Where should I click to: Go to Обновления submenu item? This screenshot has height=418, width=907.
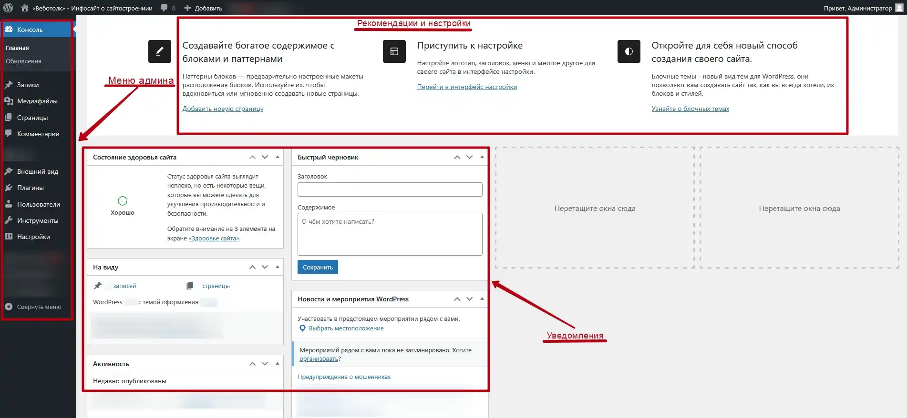pos(23,61)
